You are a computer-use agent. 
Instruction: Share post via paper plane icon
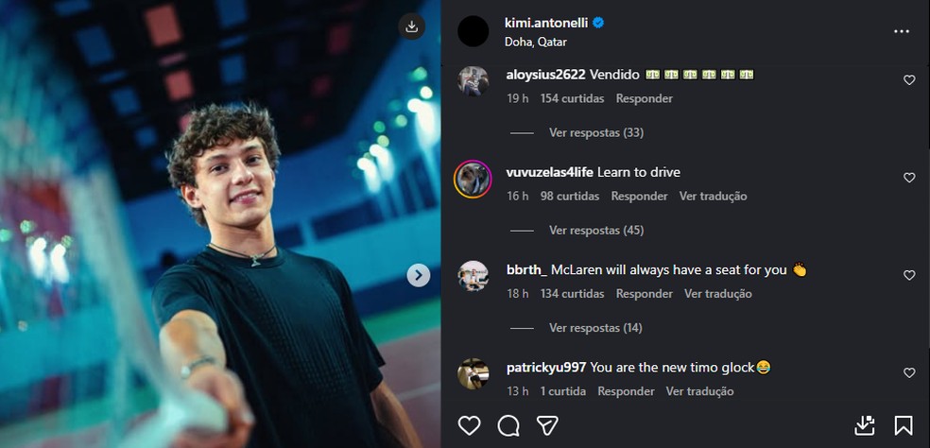pos(547,424)
